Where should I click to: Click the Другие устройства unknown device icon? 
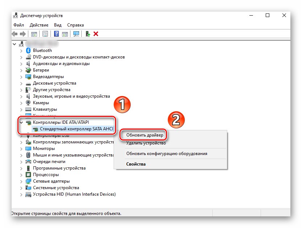coord(28,90)
